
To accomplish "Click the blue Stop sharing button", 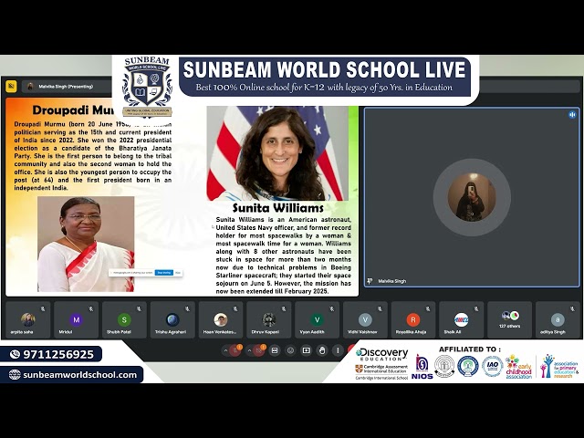I will [164, 273].
